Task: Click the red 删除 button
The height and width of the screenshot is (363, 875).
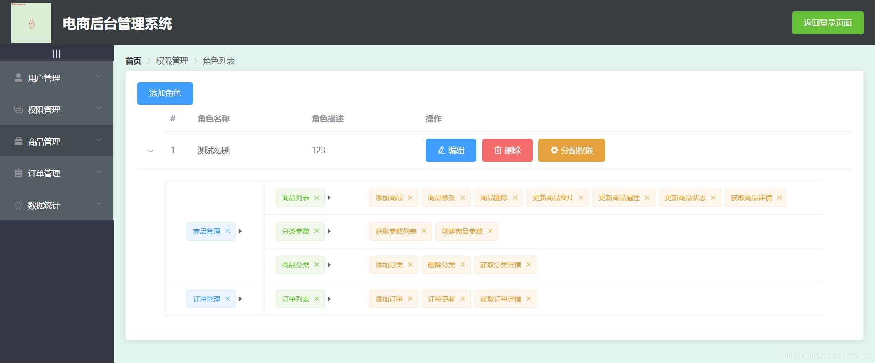Action: coord(507,150)
